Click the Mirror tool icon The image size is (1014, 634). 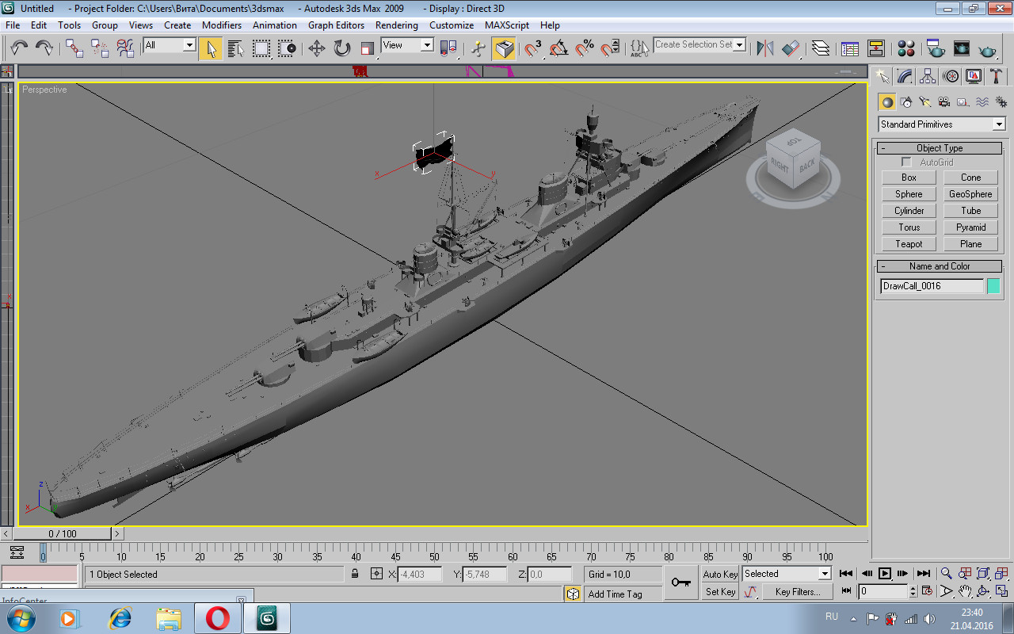pos(764,48)
